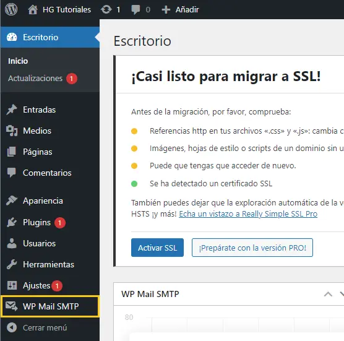Viewport: 344px width, 341px height.
Task: Click the Medios media icon
Action: (x=12, y=131)
